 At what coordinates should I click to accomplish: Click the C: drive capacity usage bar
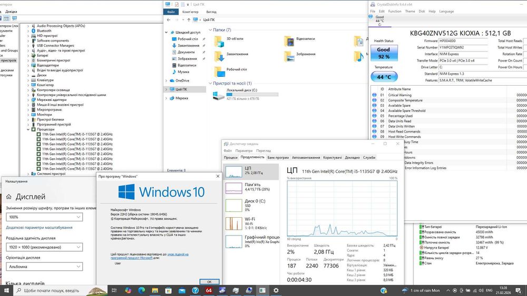(252, 95)
